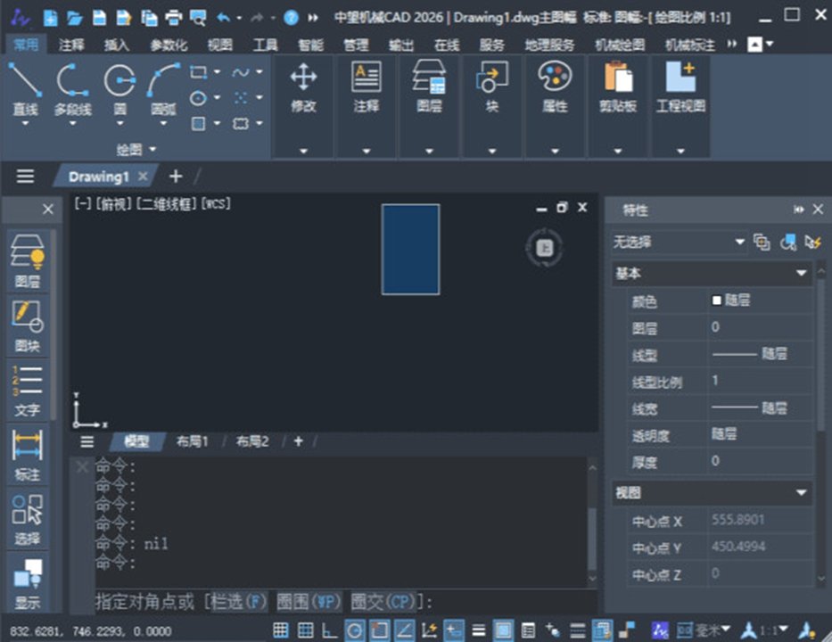Click the 圈围(WP) command option

(309, 602)
